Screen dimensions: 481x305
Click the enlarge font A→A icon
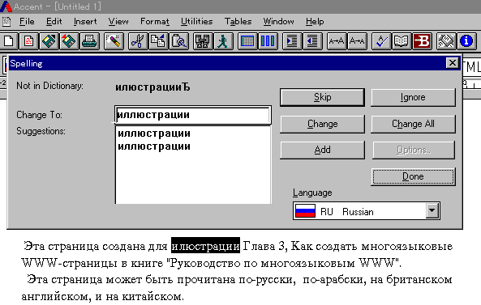(x=336, y=41)
